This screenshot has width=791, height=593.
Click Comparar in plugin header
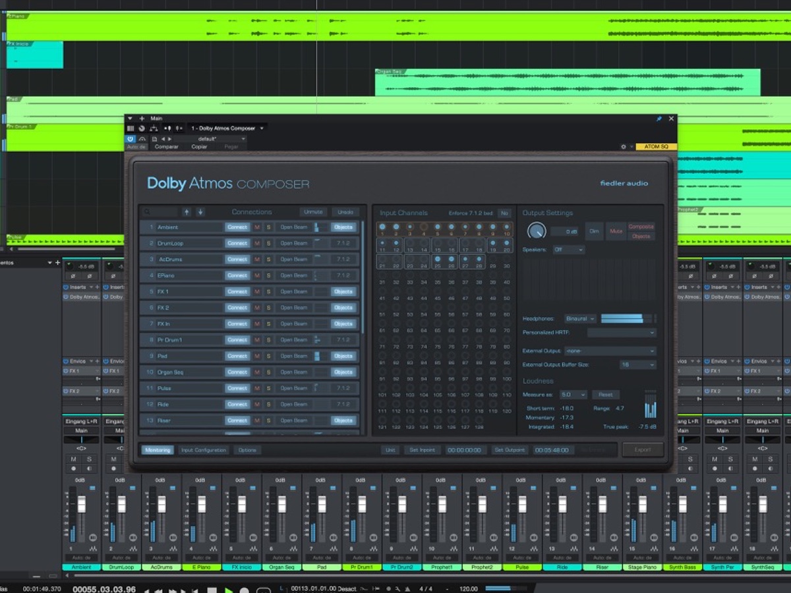tap(166, 147)
